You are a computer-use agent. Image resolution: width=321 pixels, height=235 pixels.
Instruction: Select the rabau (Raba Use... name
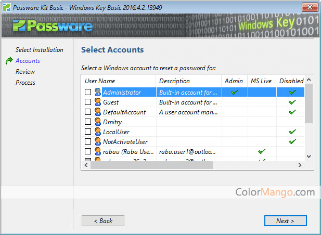(128, 152)
